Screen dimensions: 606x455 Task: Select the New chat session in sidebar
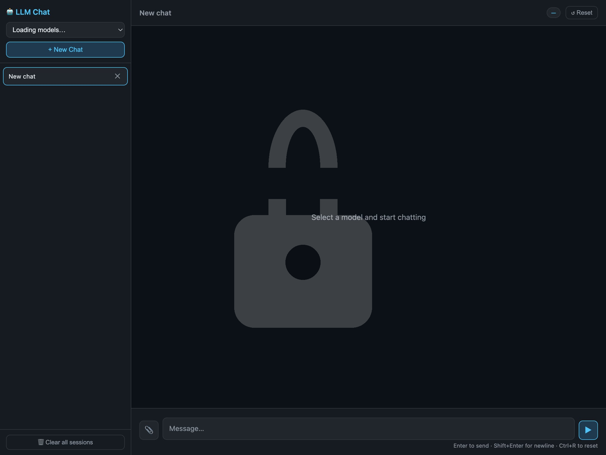(55, 76)
